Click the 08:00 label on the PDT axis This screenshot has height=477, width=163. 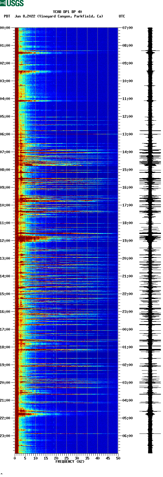click(5, 170)
